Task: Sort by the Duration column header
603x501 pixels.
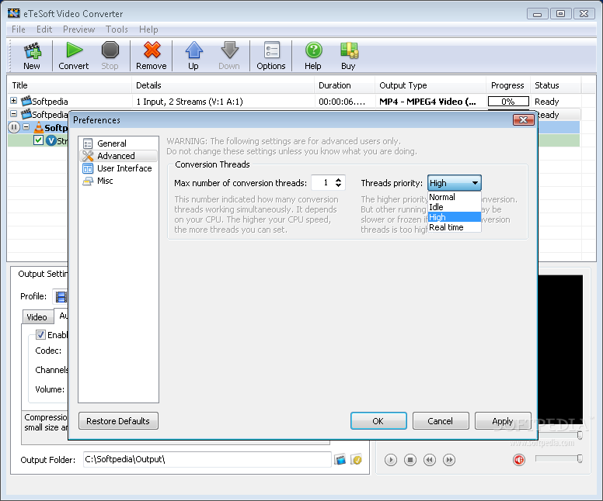Action: pos(344,85)
